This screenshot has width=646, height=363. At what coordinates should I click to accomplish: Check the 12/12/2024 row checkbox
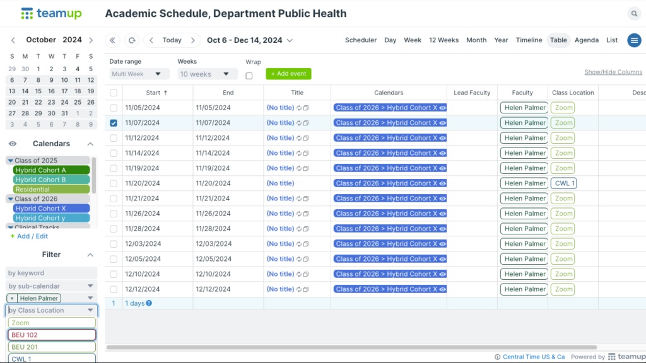[114, 289]
